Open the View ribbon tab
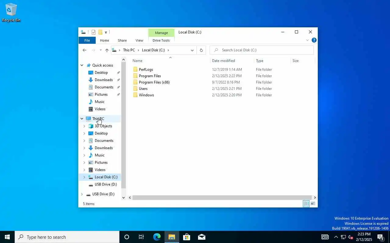 (139, 40)
